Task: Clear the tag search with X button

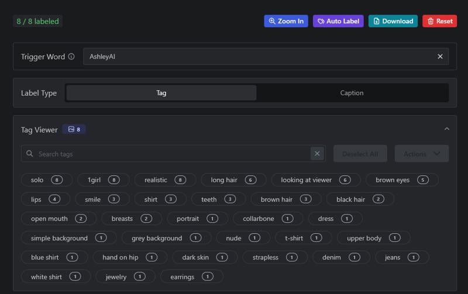Action: coord(317,154)
